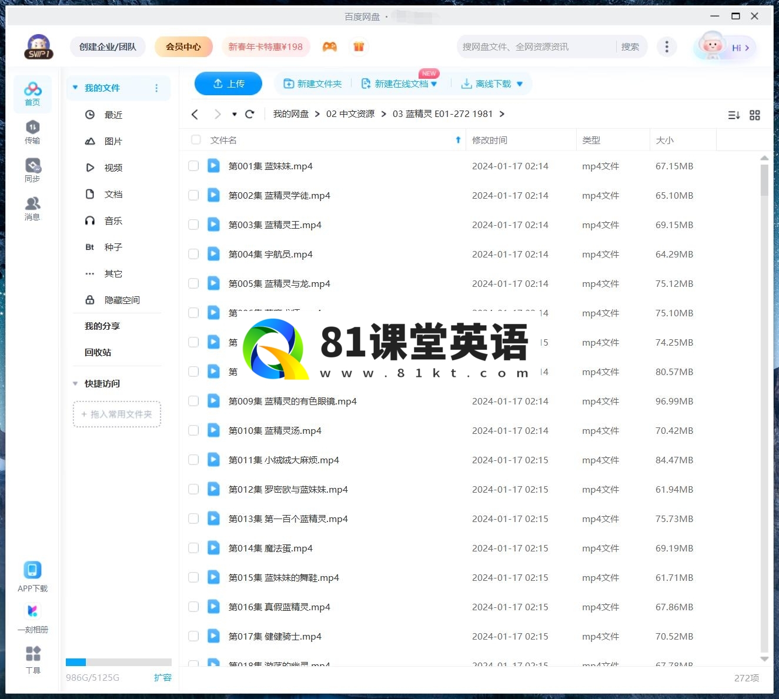The width and height of the screenshot is (779, 699).
Task: Click the 扩容 expand storage link
Action: (163, 677)
